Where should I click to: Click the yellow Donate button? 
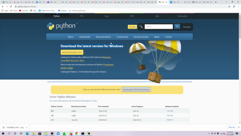[132, 27]
